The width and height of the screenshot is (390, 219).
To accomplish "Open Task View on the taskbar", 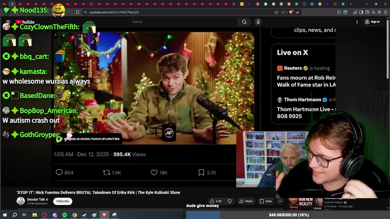I will coord(24,215).
